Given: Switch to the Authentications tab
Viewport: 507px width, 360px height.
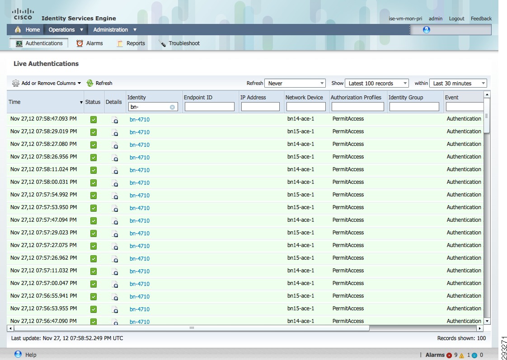Looking at the screenshot, I should pyautogui.click(x=39, y=43).
